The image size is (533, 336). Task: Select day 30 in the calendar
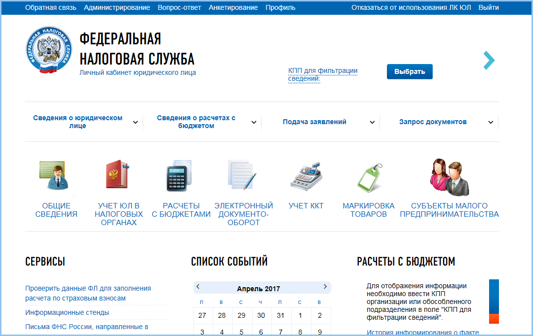pos(261,316)
